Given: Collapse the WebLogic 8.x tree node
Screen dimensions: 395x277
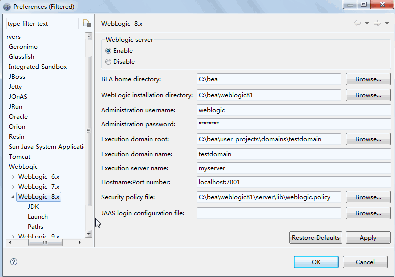Looking at the screenshot, I should tap(13, 197).
